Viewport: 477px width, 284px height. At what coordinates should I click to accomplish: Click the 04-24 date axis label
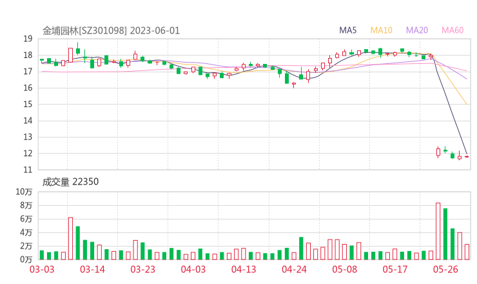tap(294, 269)
